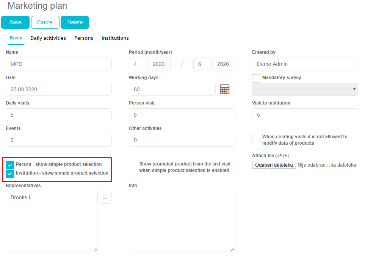Select the Working days input field
The width and height of the screenshot is (365, 256).
pyautogui.click(x=172, y=89)
